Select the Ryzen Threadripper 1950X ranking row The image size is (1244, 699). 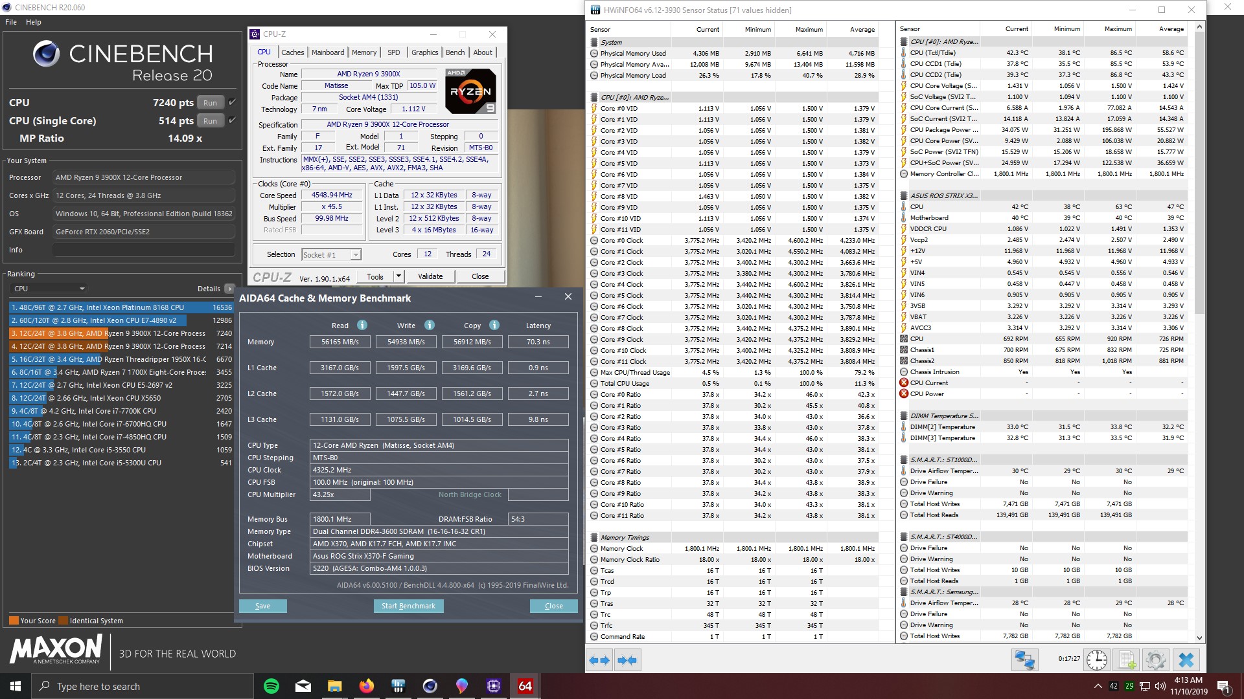(121, 359)
